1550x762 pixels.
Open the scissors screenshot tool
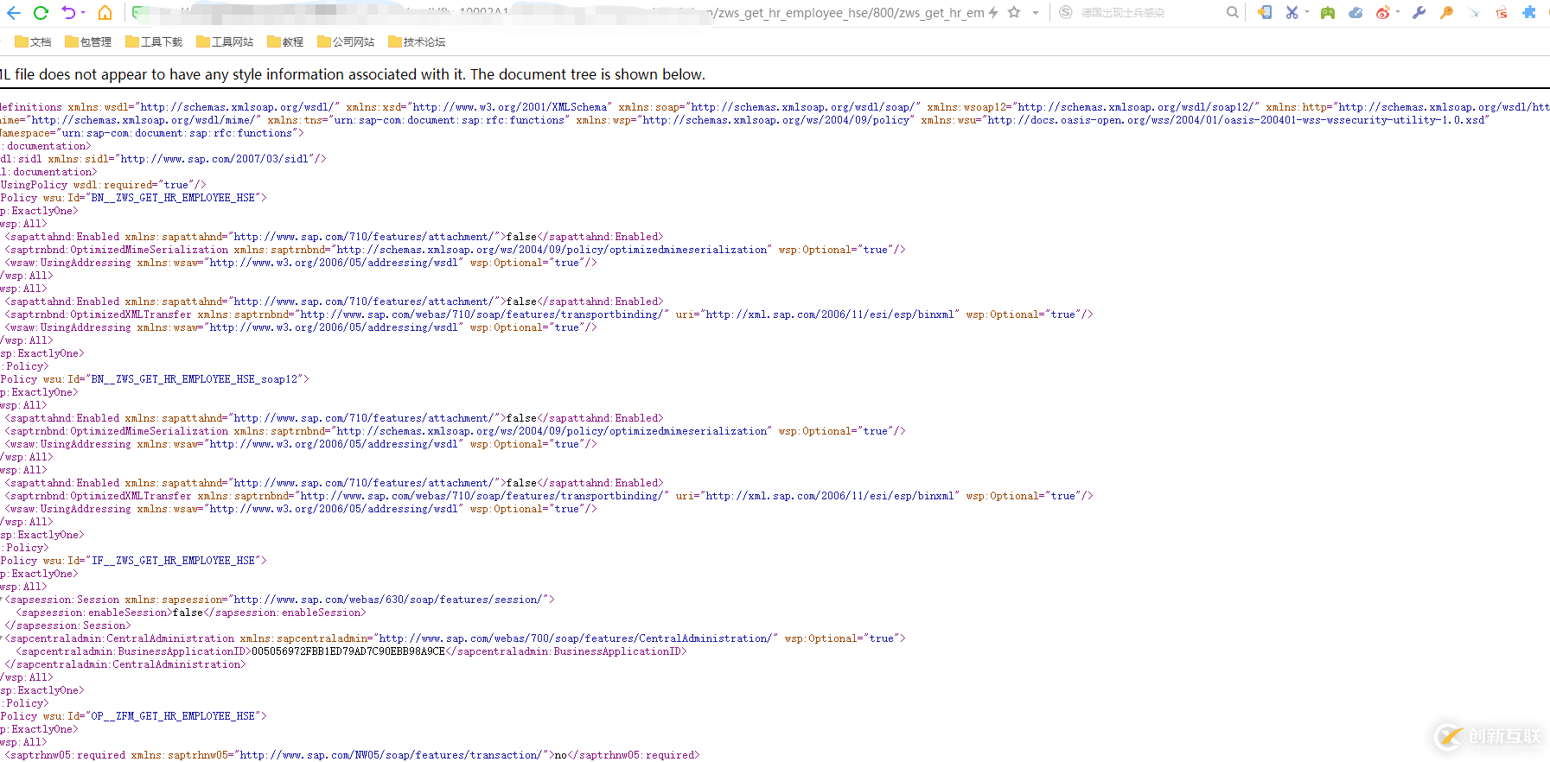(1292, 13)
